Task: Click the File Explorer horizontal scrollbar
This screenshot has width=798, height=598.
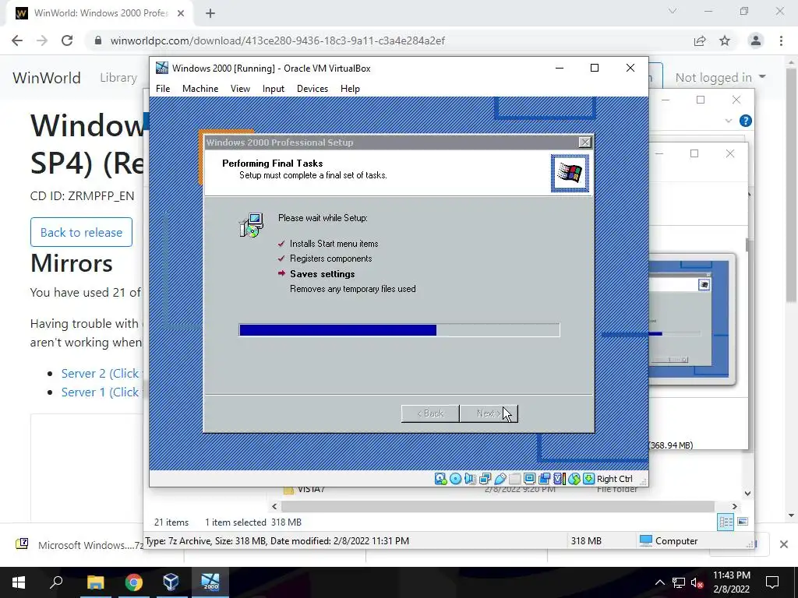Action: pos(498,506)
